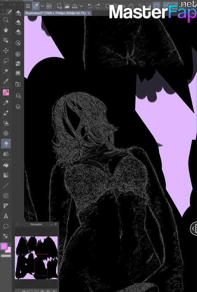Select the Lasso selection tool

pos(6,61)
